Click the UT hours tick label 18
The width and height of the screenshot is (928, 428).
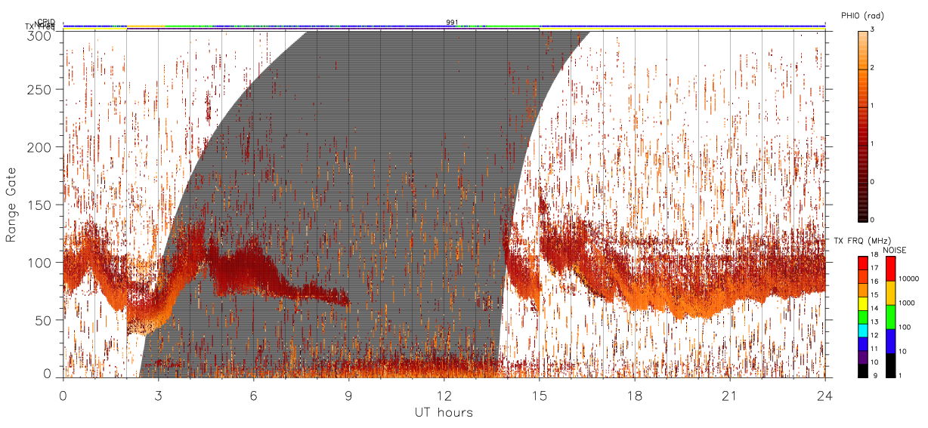pyautogui.click(x=634, y=396)
